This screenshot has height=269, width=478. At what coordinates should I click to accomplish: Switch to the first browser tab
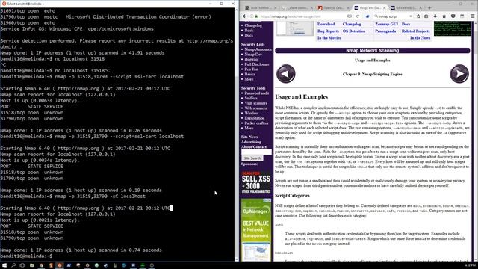point(261,7)
